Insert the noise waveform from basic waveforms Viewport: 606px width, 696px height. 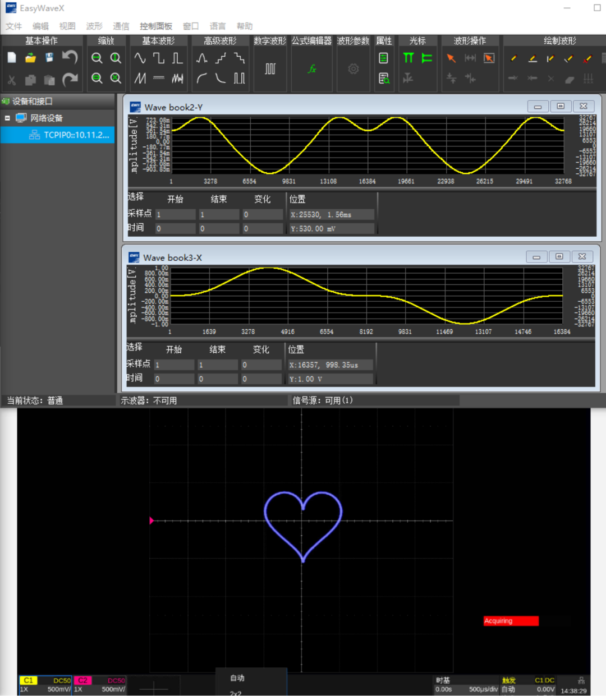pyautogui.click(x=177, y=79)
